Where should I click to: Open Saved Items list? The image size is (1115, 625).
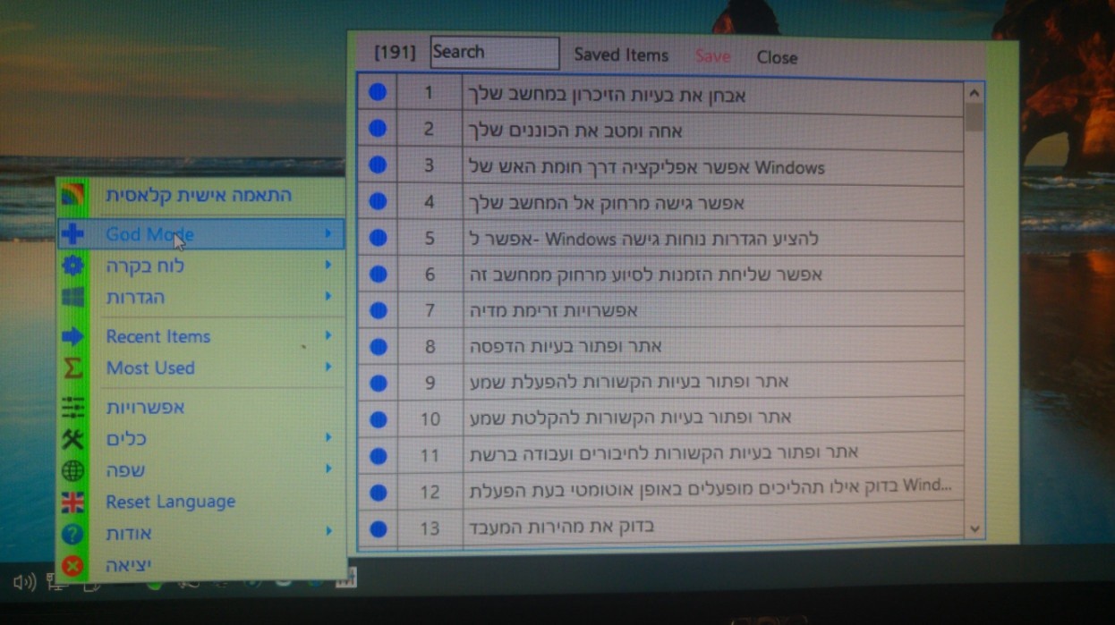point(621,55)
